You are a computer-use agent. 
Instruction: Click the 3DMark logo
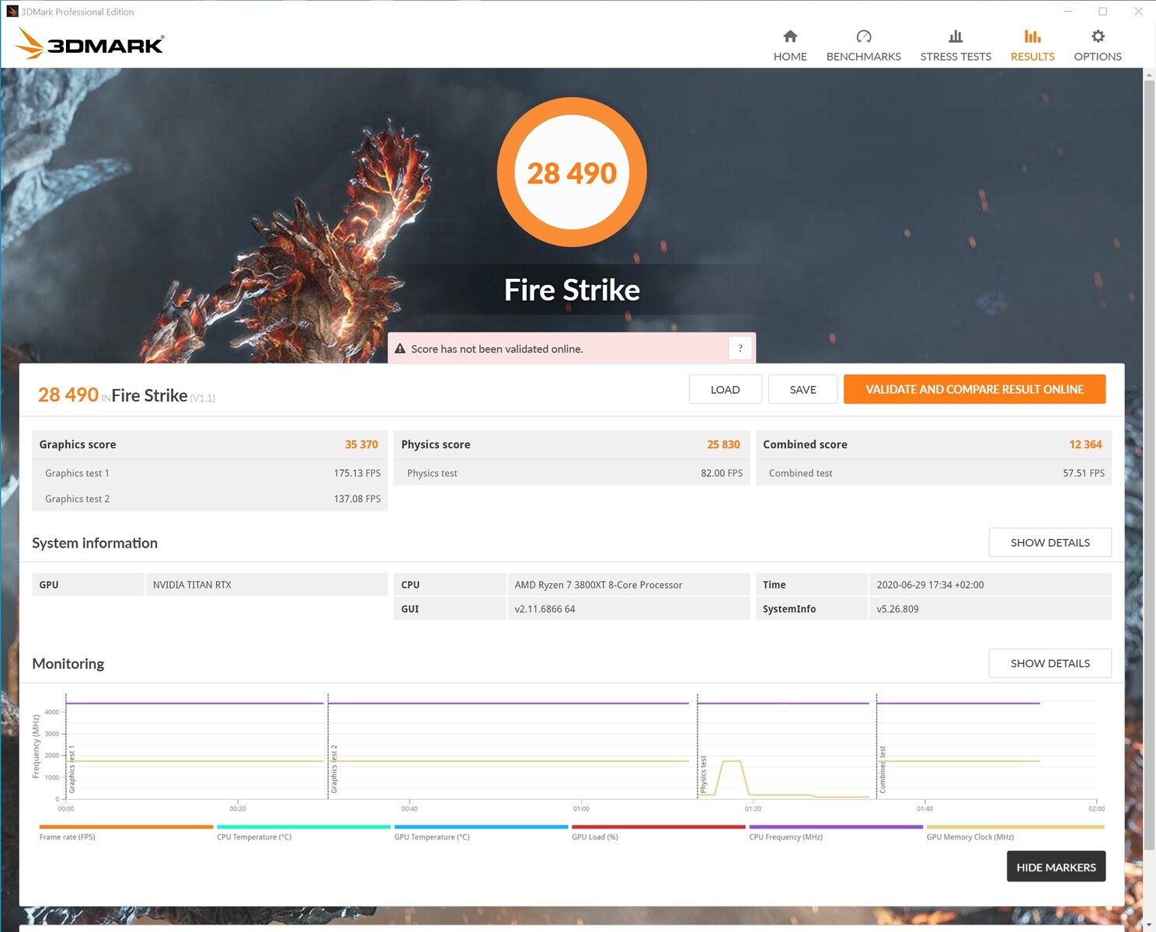[x=89, y=43]
